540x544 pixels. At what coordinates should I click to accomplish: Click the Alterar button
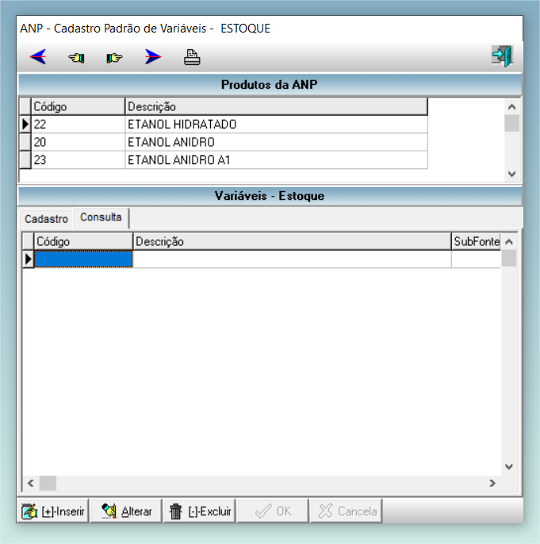126,511
